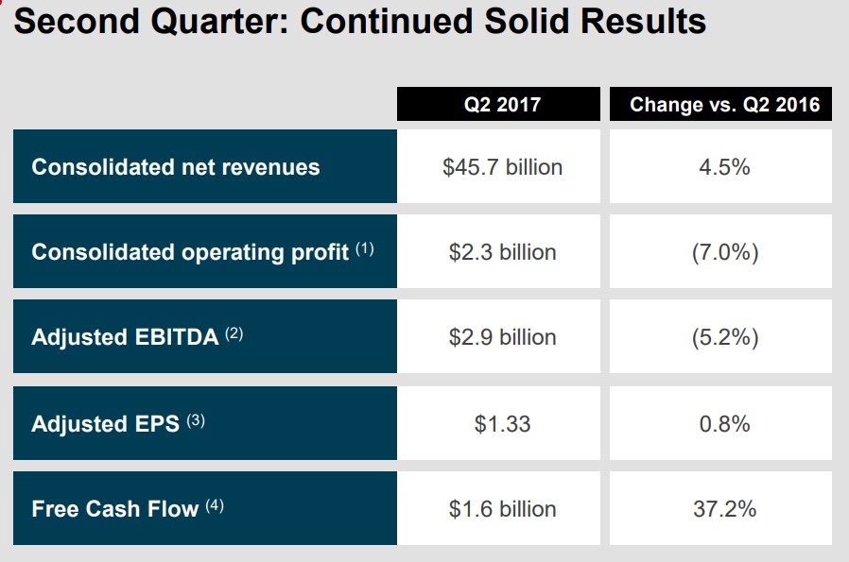Screen dimensions: 849x562
Task: Click the 'Free Cash Flow' row label
Action: (115, 508)
